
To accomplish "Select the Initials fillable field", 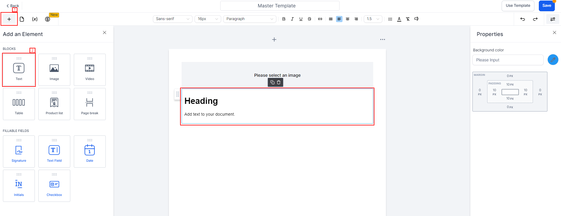I will pyautogui.click(x=19, y=186).
